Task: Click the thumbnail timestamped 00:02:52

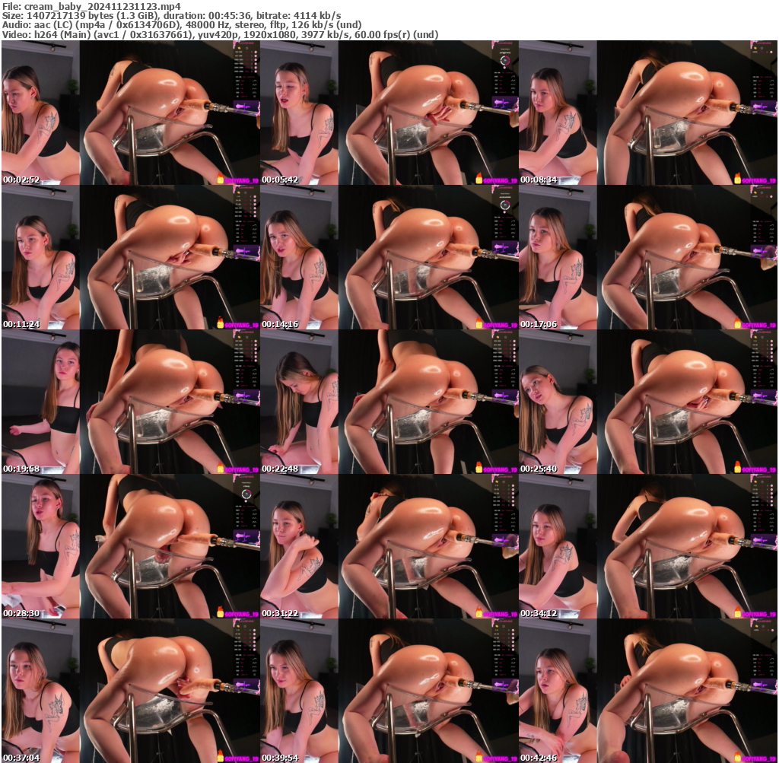Action: pos(130,113)
